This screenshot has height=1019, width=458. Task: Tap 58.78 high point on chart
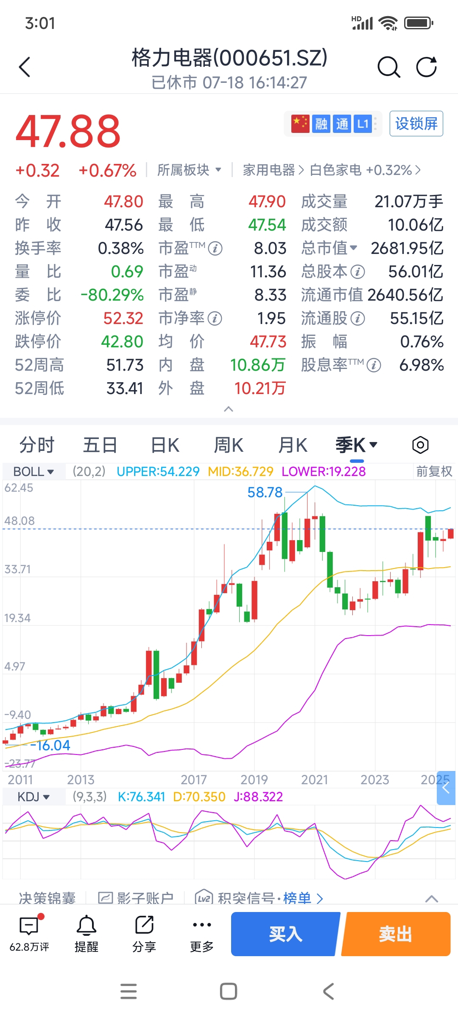tap(265, 493)
